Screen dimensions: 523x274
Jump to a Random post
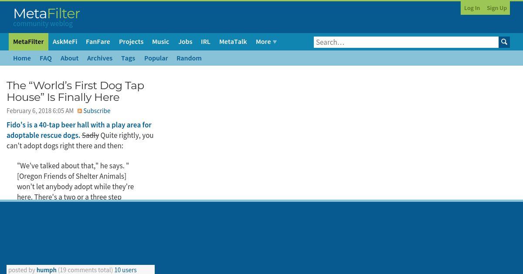click(x=189, y=58)
